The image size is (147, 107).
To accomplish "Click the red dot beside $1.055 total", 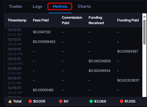I will click(x=121, y=101).
